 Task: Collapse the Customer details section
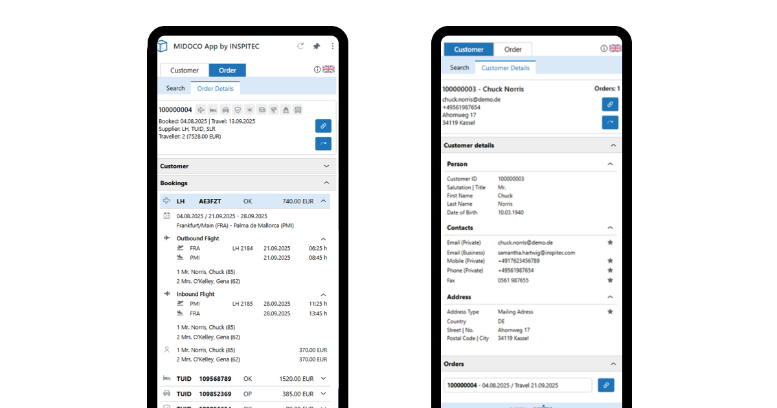click(x=613, y=146)
